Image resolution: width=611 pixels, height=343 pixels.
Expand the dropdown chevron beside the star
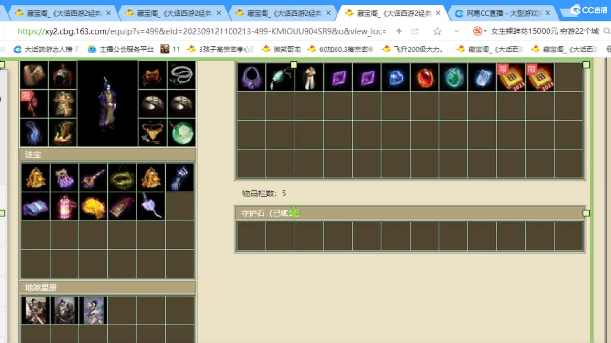[457, 31]
